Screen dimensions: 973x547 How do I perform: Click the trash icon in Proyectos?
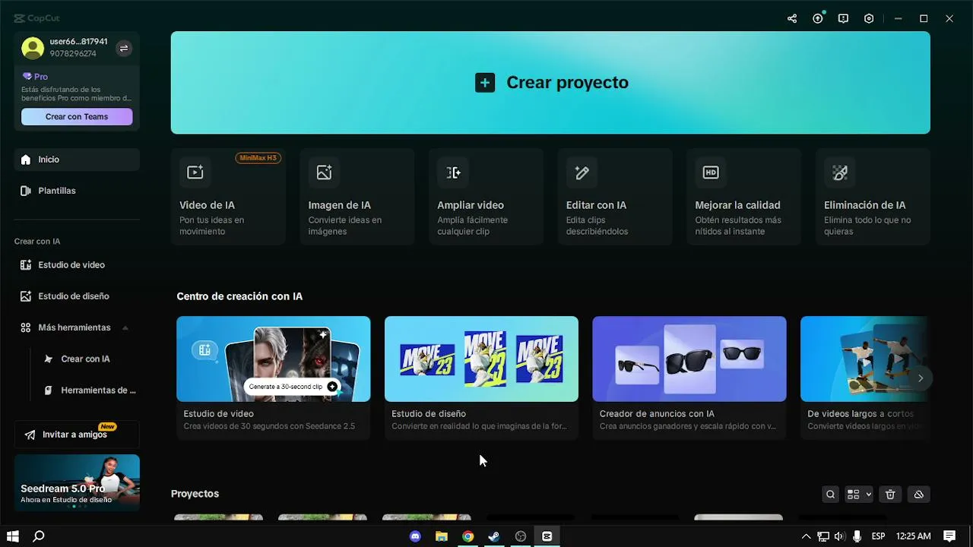coord(890,495)
